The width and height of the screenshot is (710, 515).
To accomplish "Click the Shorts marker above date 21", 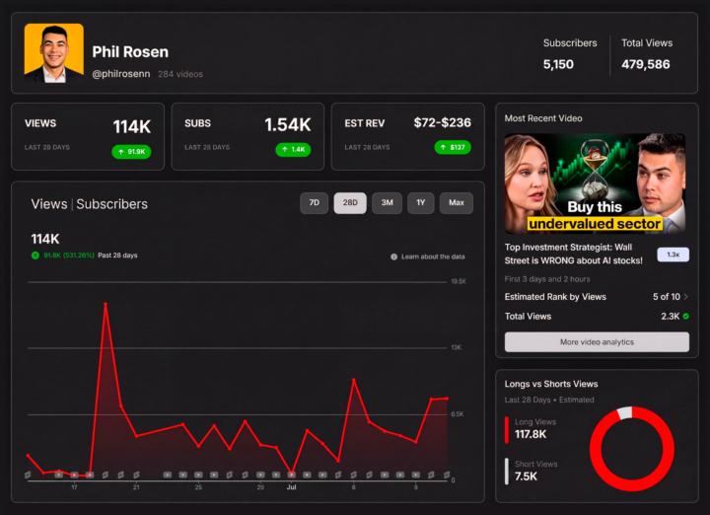I will [136, 475].
